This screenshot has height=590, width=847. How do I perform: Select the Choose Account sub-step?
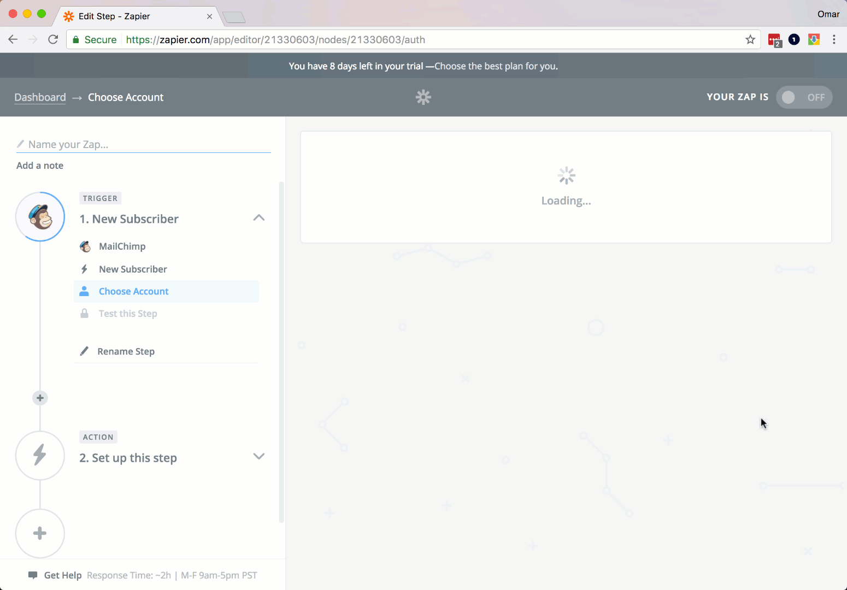click(x=166, y=291)
